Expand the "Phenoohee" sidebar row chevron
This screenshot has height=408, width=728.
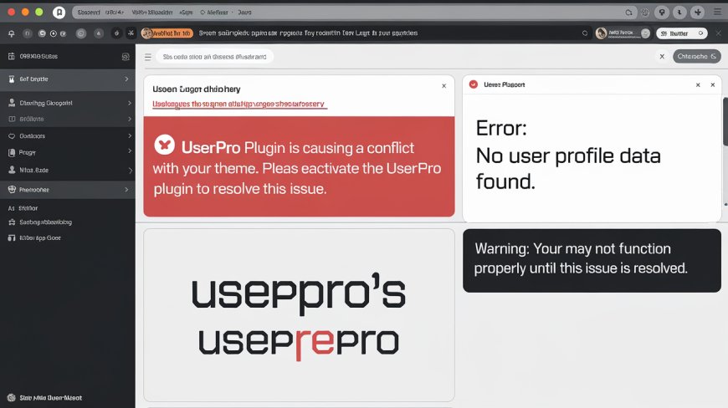click(126, 190)
